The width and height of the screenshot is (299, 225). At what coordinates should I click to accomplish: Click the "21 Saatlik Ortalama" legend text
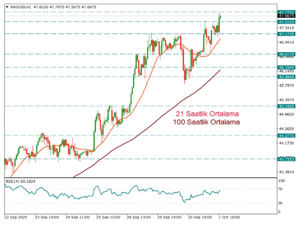207,113
